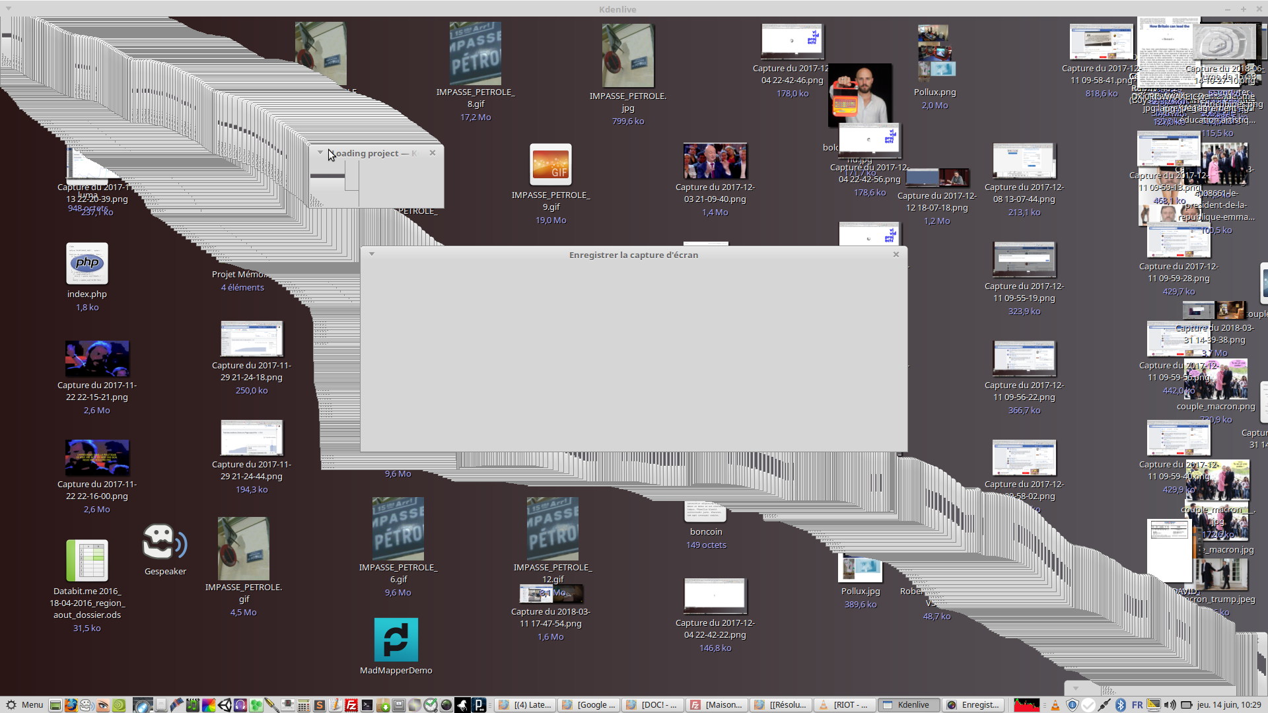Launch Firefox from the panel launcher

pyautogui.click(x=71, y=705)
